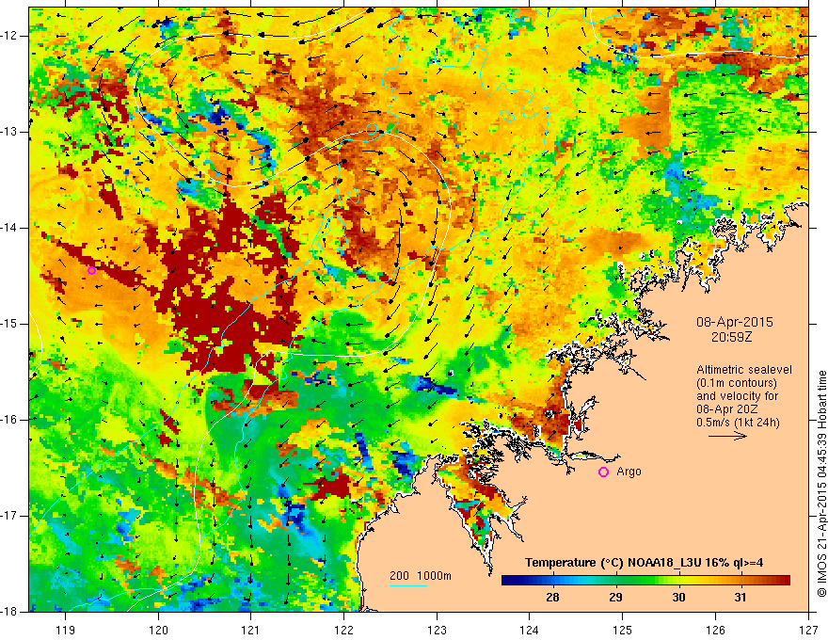Image resolution: width=828 pixels, height=640 pixels.
Task: Click the '20:59Z' time label
Action: click(x=731, y=337)
